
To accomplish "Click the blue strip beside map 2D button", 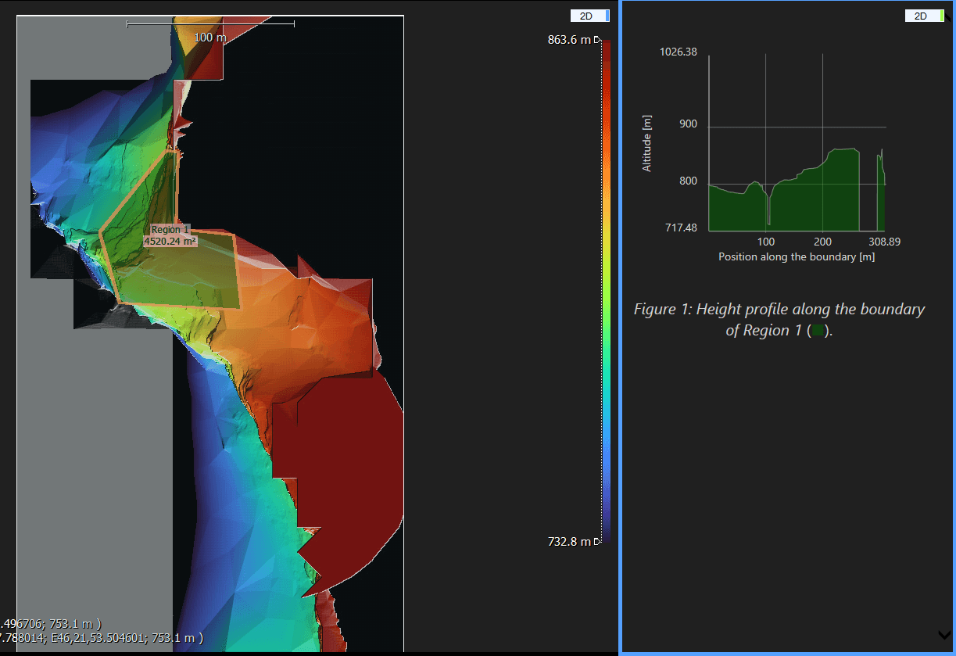I will [607, 16].
